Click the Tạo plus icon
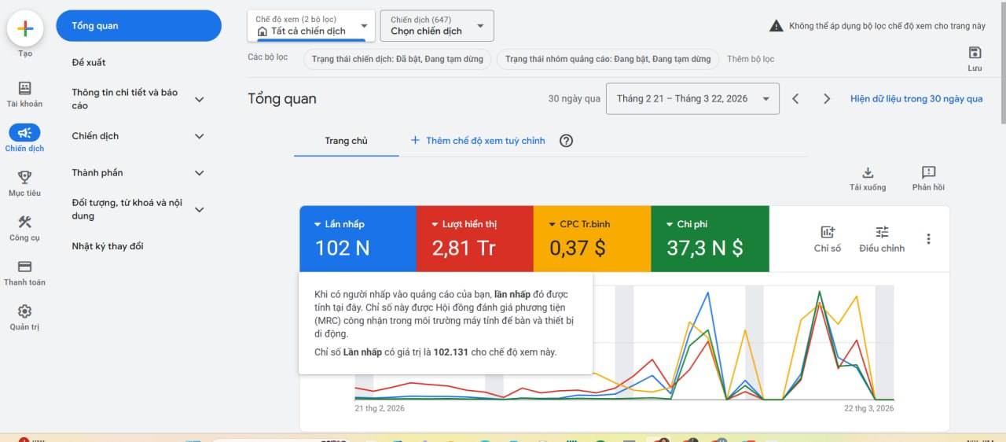This screenshot has height=442, width=1006. (25, 29)
